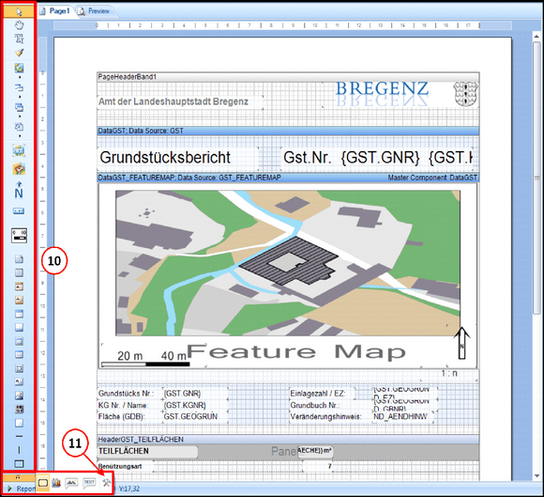Image resolution: width=544 pixels, height=497 pixels.
Task: Pick the format brush tool
Action: pyautogui.click(x=19, y=53)
